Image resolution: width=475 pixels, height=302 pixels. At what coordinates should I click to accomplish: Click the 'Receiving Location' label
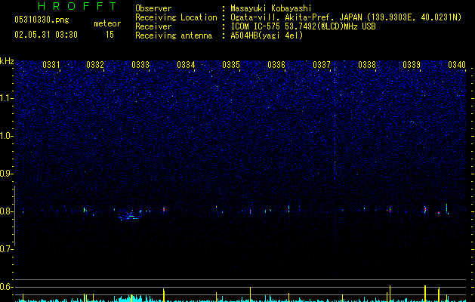[176, 17]
